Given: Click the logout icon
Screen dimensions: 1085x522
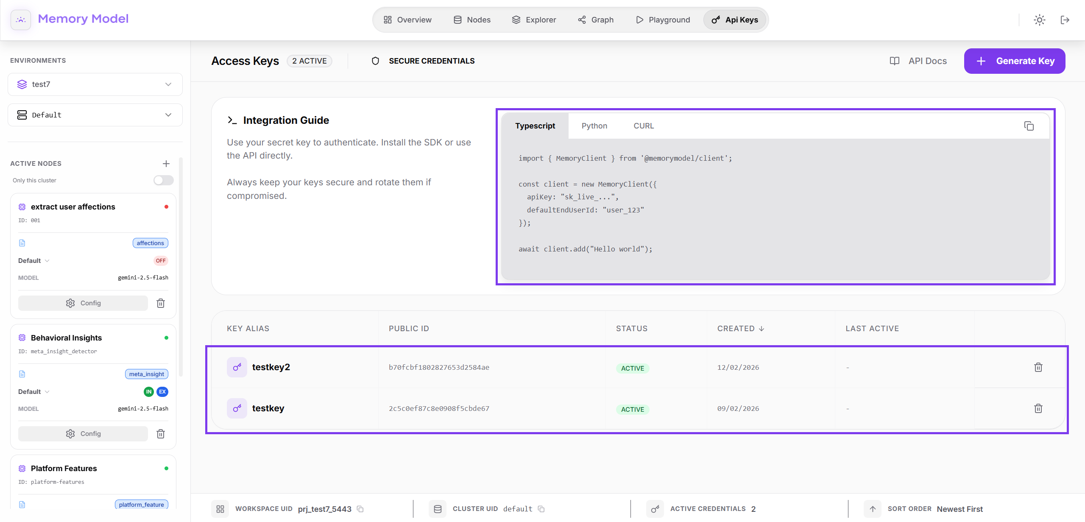Looking at the screenshot, I should pos(1065,20).
